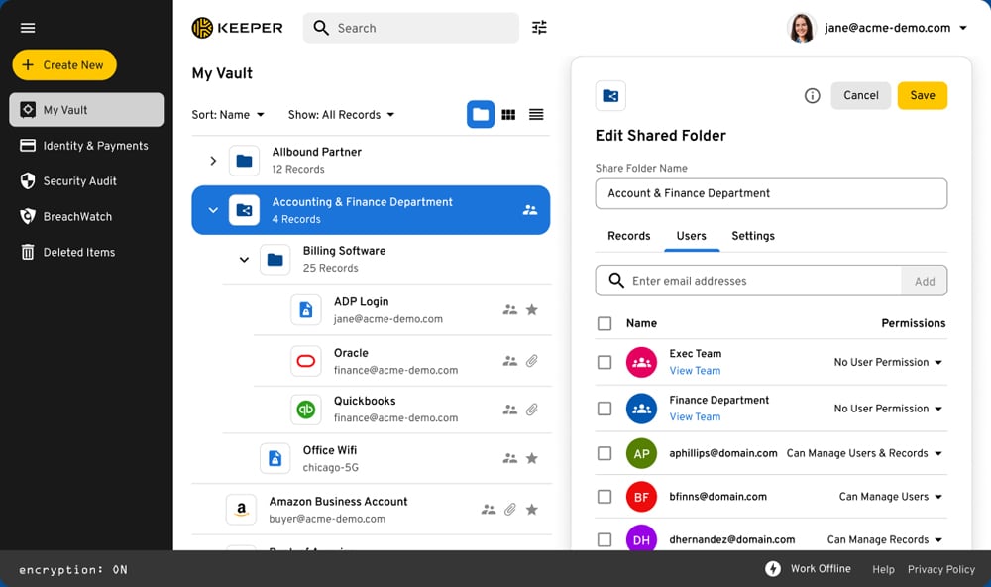The image size is (991, 587).
Task: Toggle the select-all Name checkbox
Action: click(x=605, y=323)
